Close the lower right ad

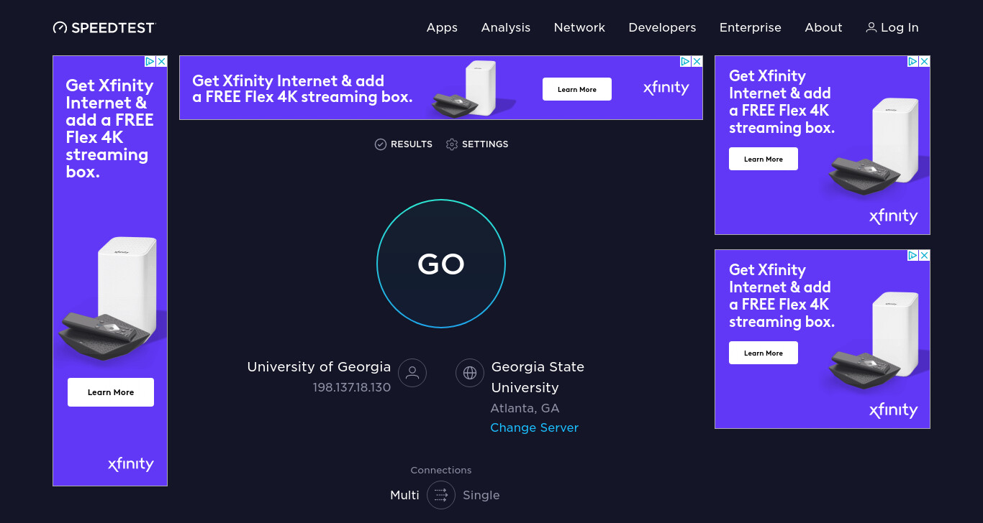[925, 256]
